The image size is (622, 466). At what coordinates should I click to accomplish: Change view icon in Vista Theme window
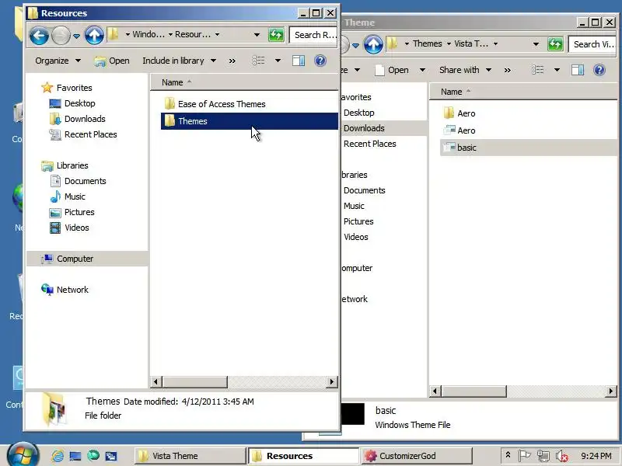coord(538,70)
